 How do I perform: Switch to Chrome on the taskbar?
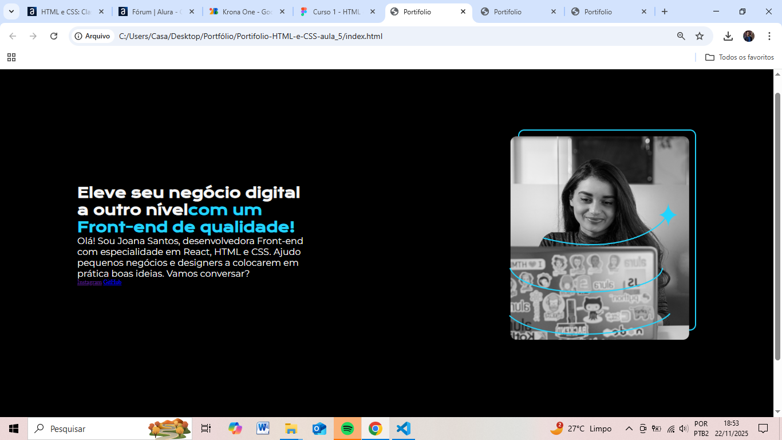tap(376, 429)
